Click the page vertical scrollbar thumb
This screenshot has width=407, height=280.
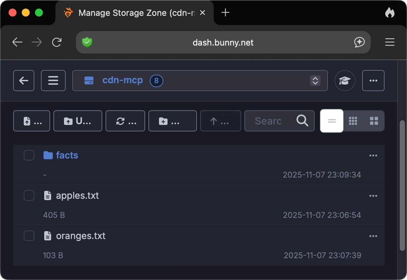click(402, 186)
